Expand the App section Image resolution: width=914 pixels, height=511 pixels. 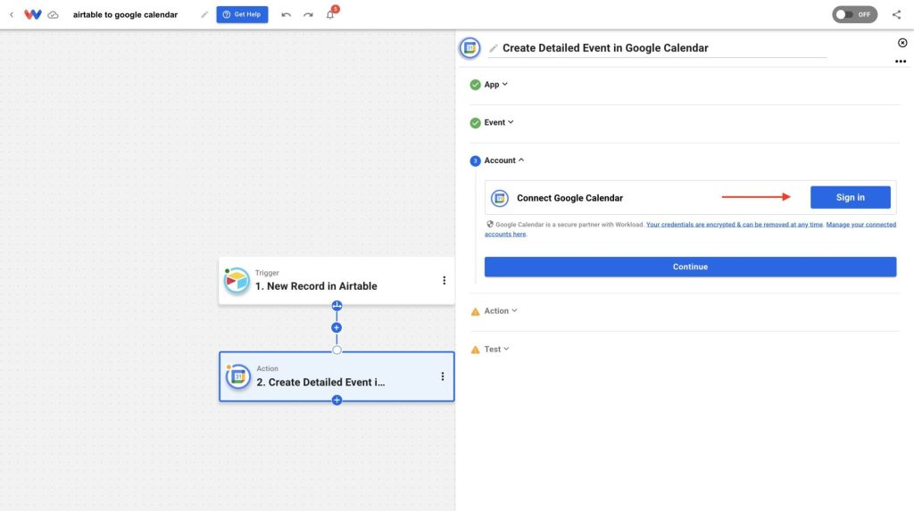tap(496, 85)
